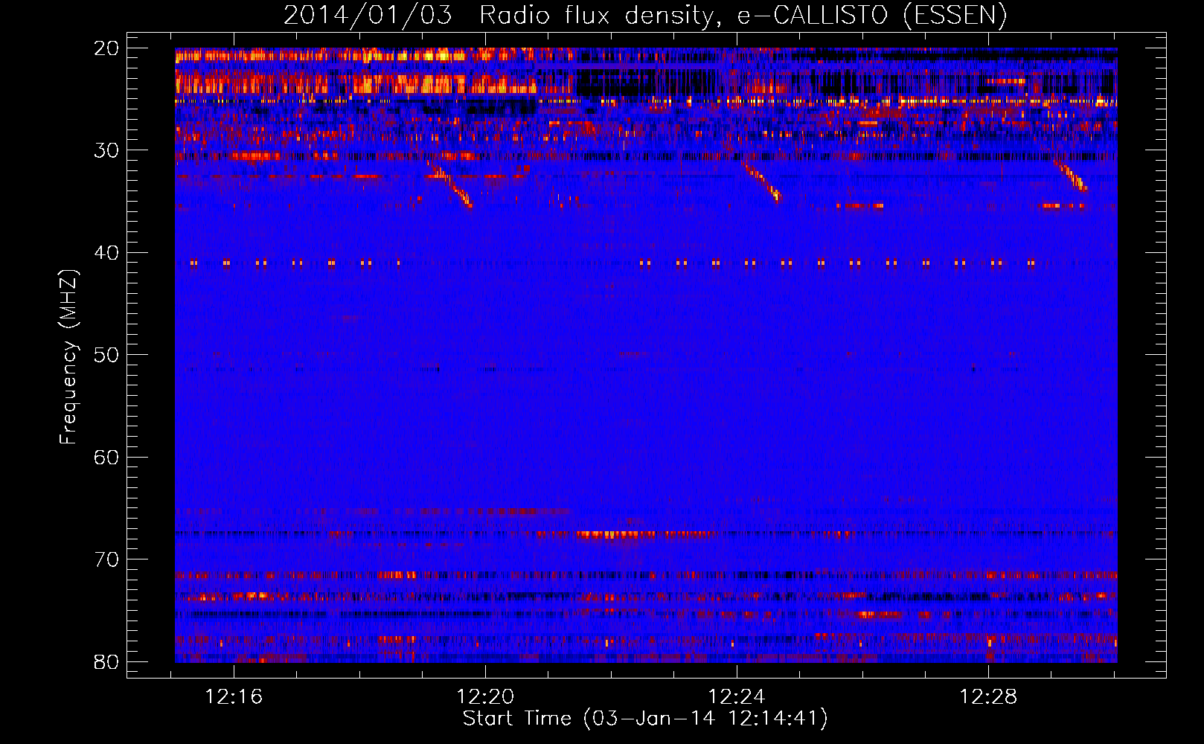Click the 12:24 time tick label
Image resolution: width=1204 pixels, height=744 pixels.
click(737, 697)
